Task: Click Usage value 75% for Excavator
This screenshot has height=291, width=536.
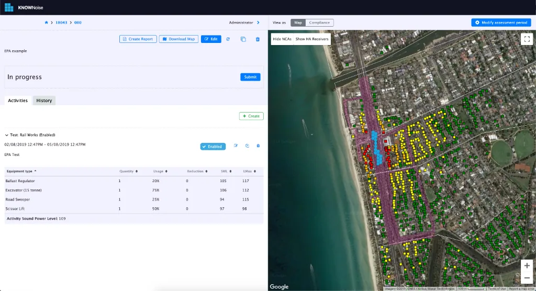Action: 156,190
